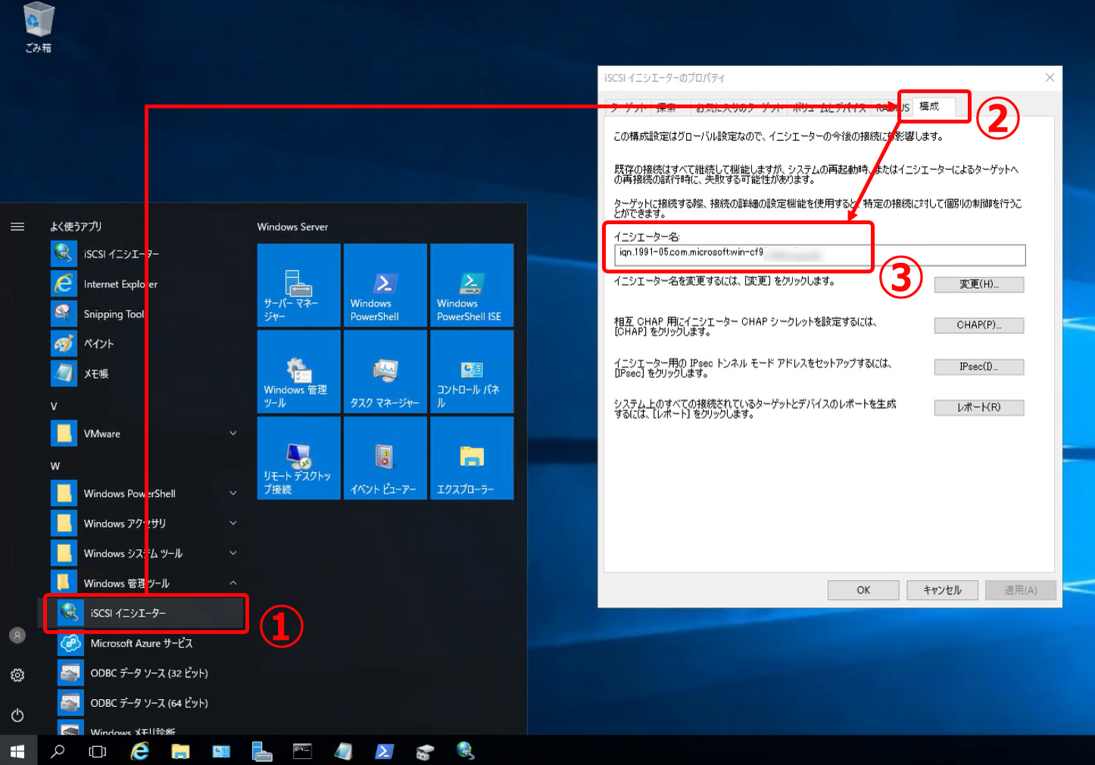
Task: Open the Recycle Bin (ごみ箱) desktop icon
Action: [38, 28]
